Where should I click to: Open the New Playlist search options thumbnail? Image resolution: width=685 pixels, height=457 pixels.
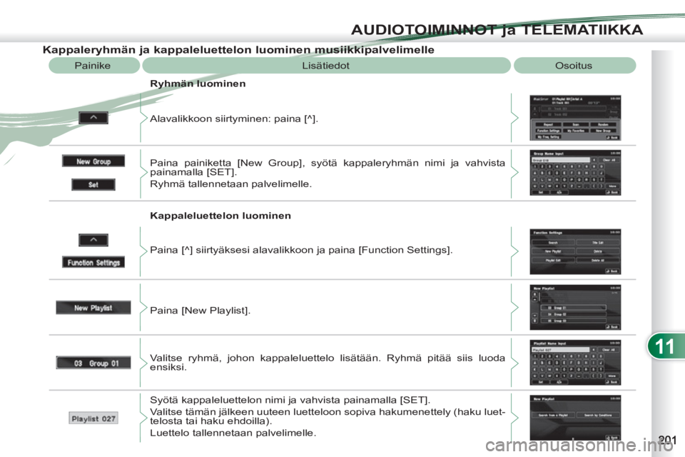pyautogui.click(x=575, y=418)
